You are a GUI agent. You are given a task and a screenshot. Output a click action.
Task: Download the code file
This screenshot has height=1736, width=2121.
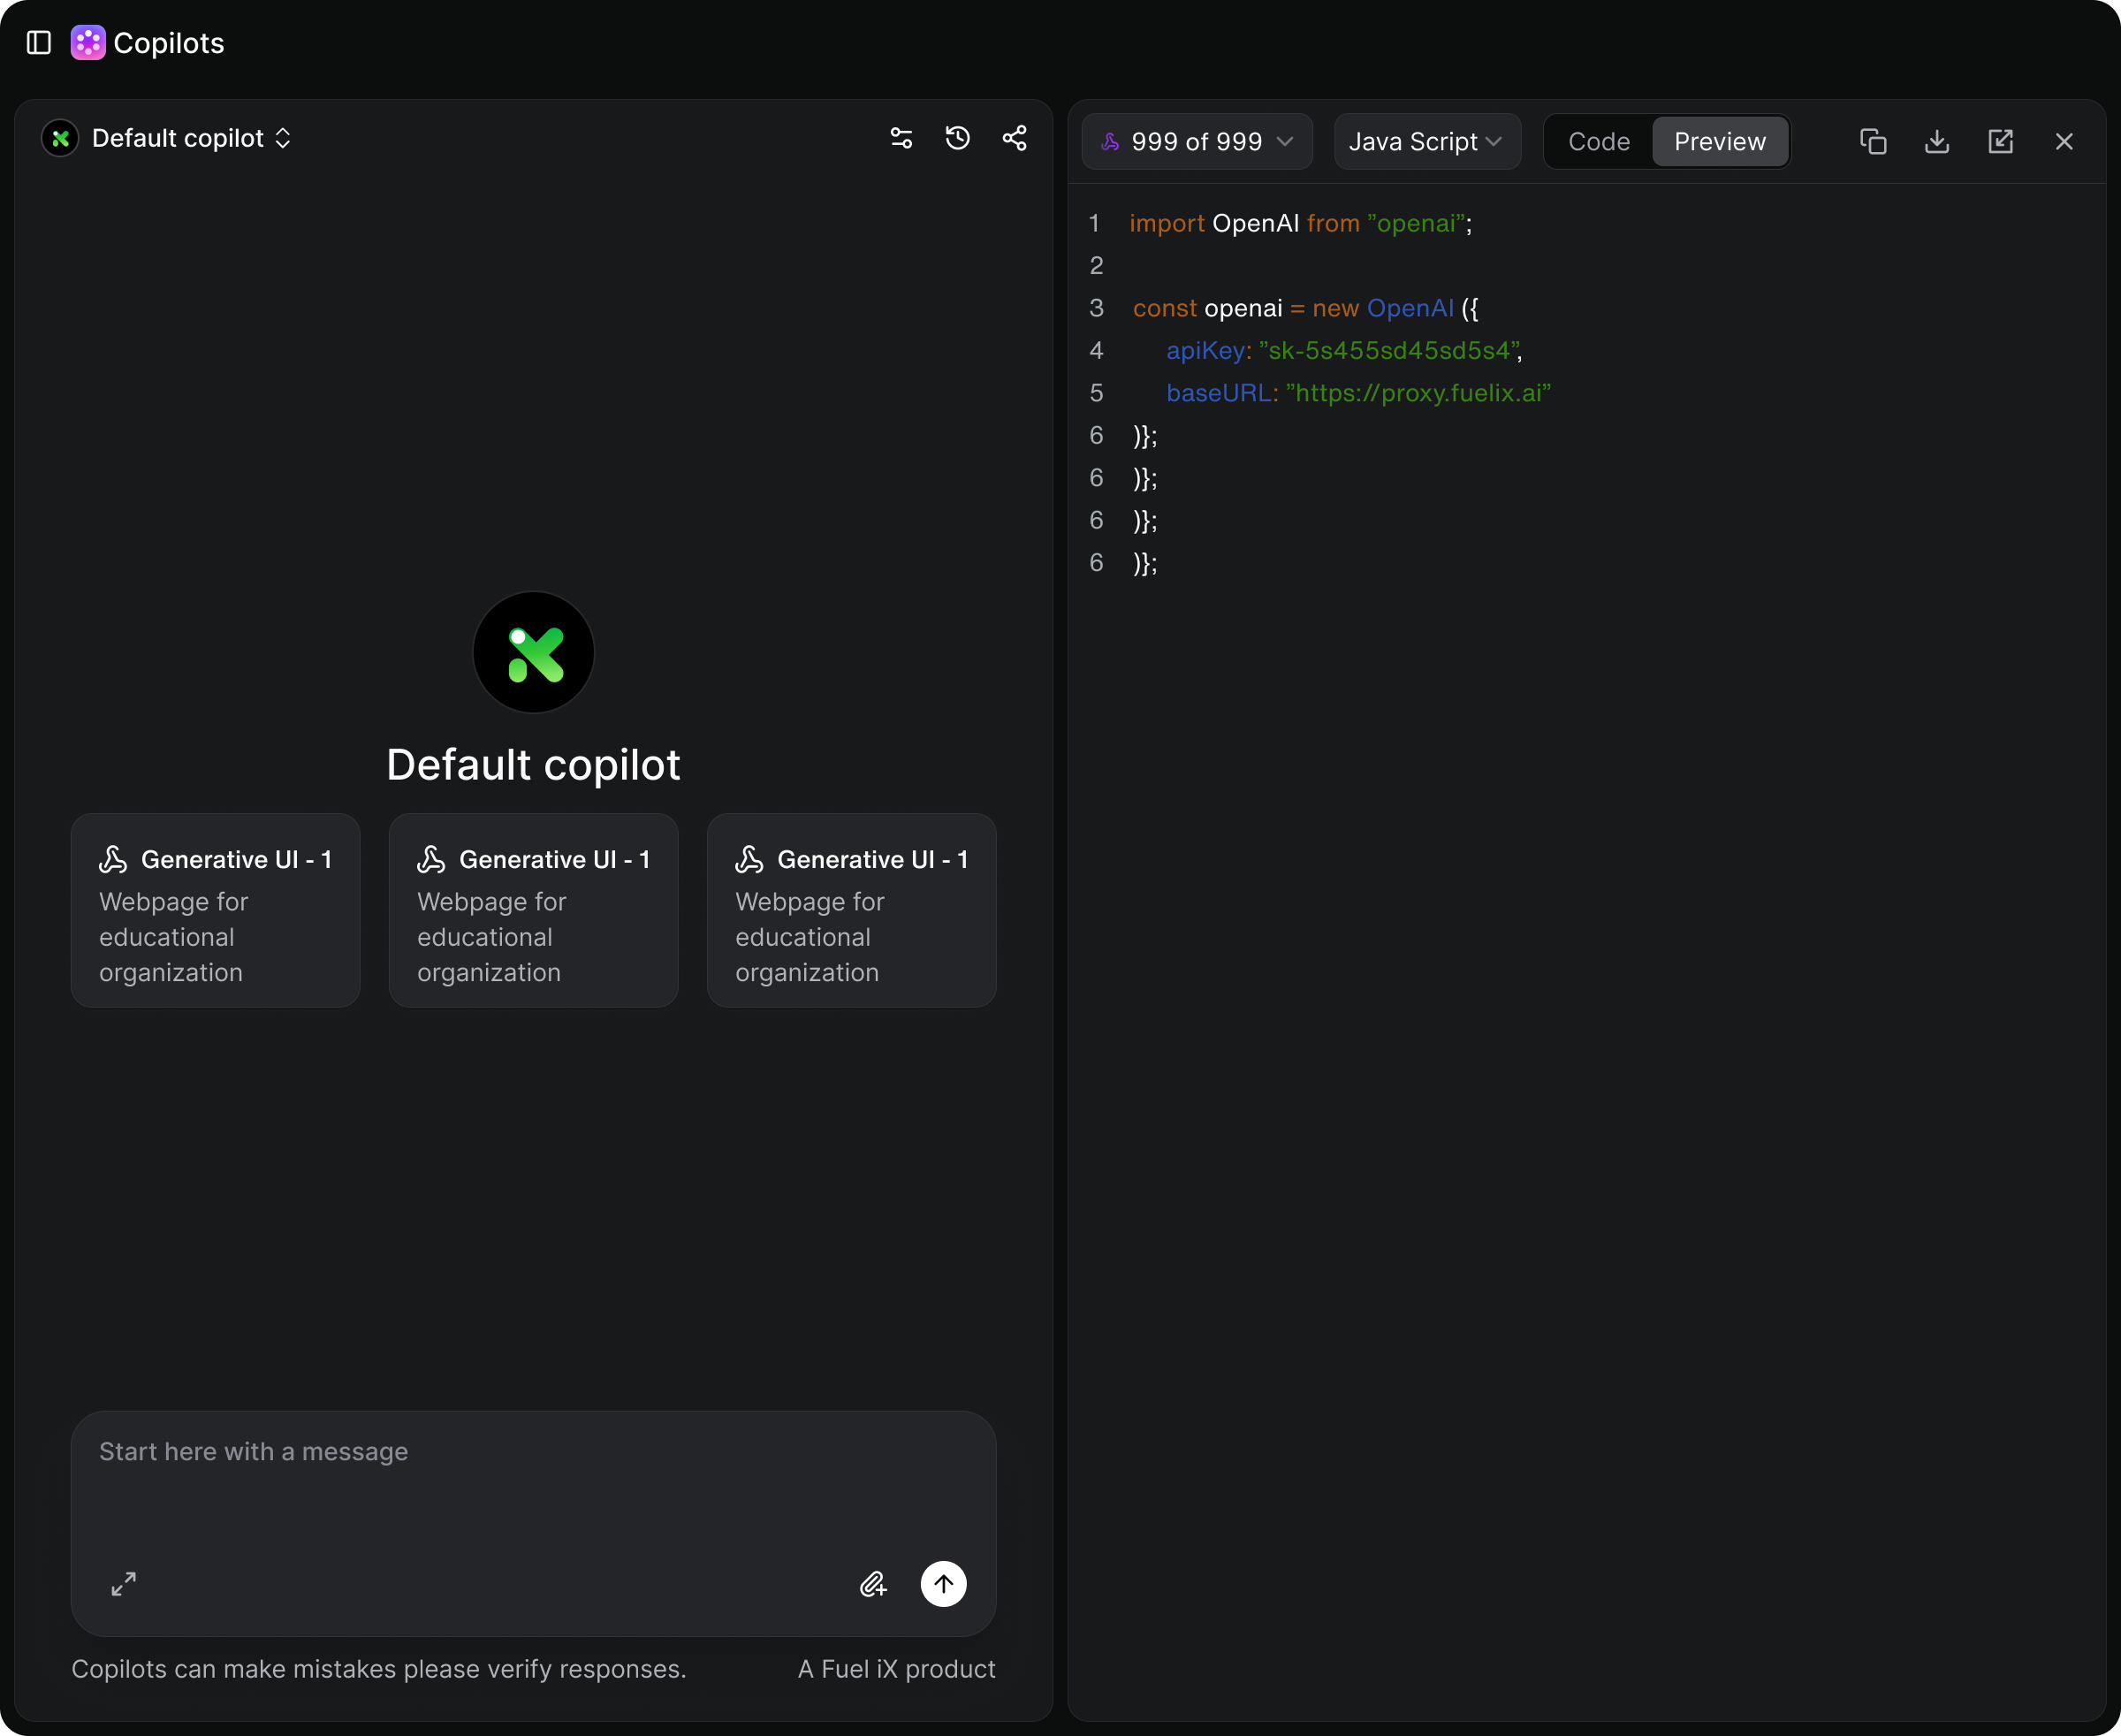click(1937, 142)
